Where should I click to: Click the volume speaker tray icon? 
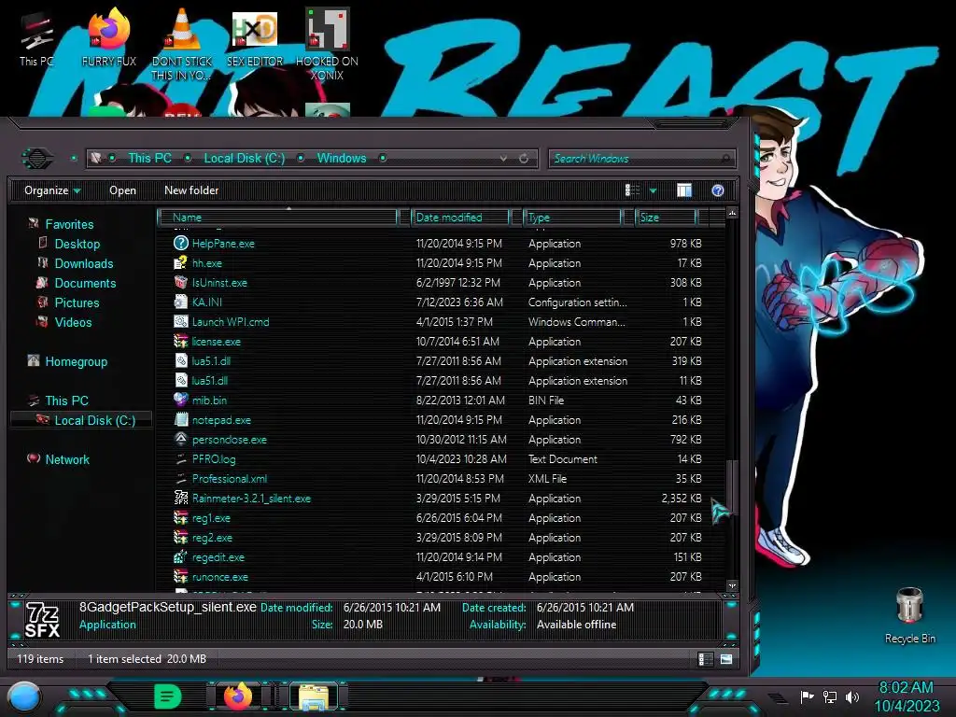(x=852, y=696)
